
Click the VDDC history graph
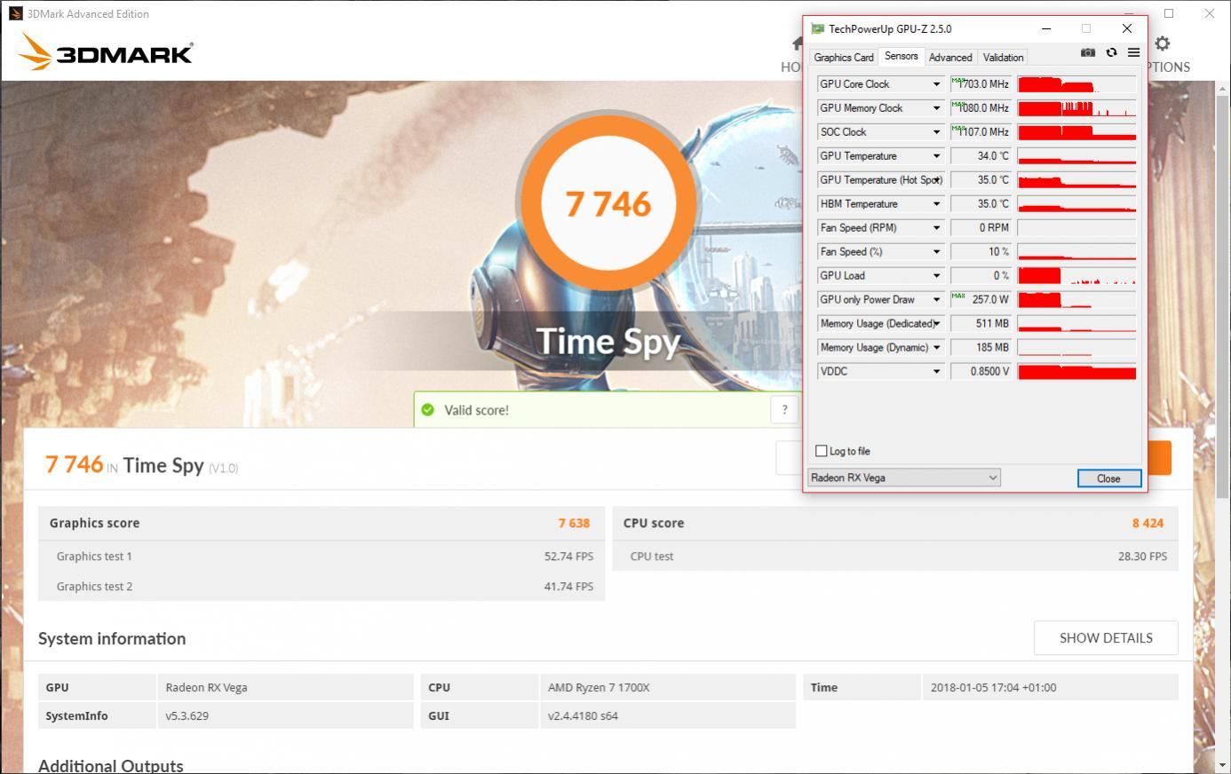[x=1076, y=372]
